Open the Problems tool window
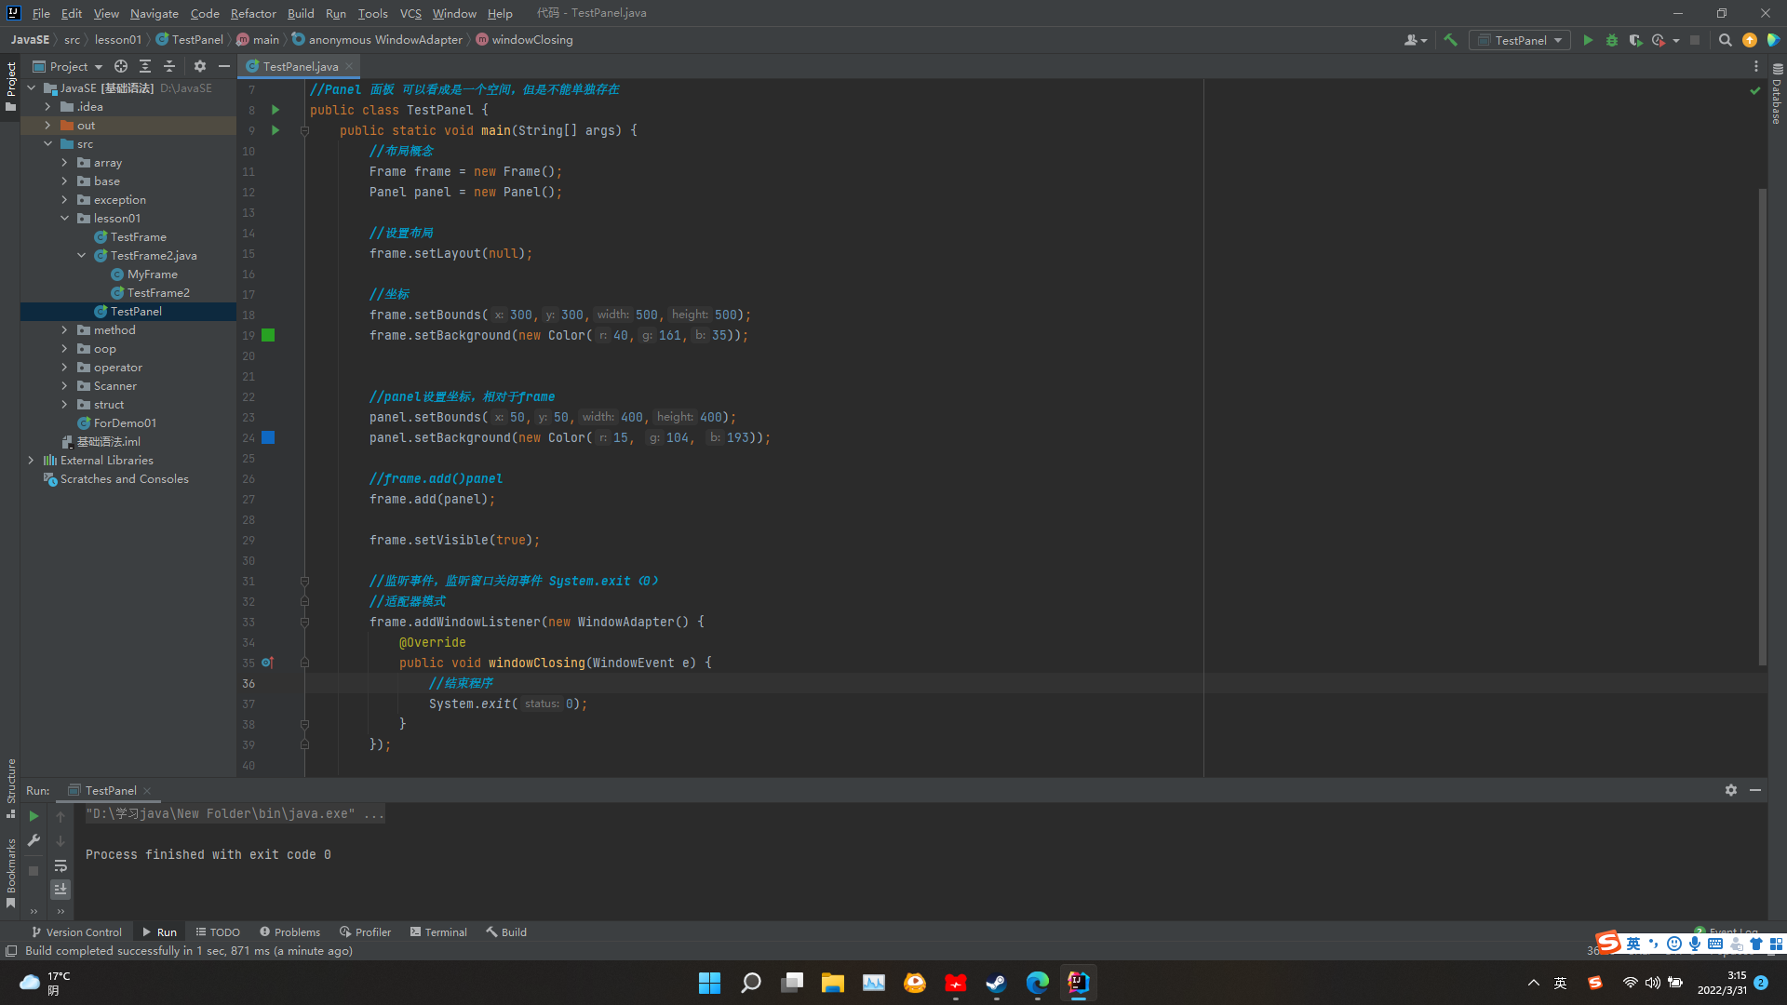 coord(289,931)
